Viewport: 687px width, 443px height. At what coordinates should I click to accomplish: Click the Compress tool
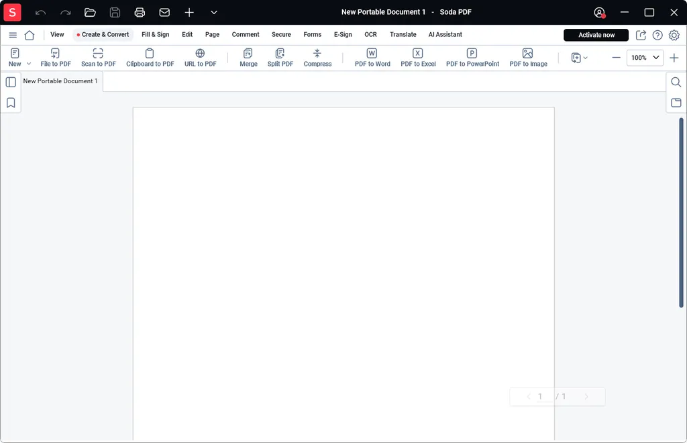point(317,58)
